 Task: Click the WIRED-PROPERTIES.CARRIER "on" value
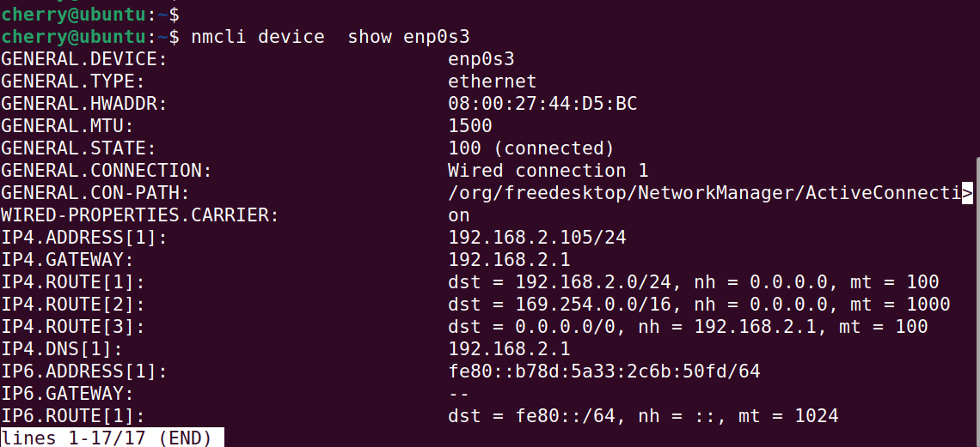[459, 215]
